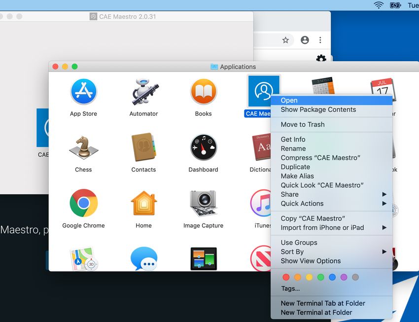The image size is (419, 322).
Task: Check the battery status icon
Action: coord(395,5)
